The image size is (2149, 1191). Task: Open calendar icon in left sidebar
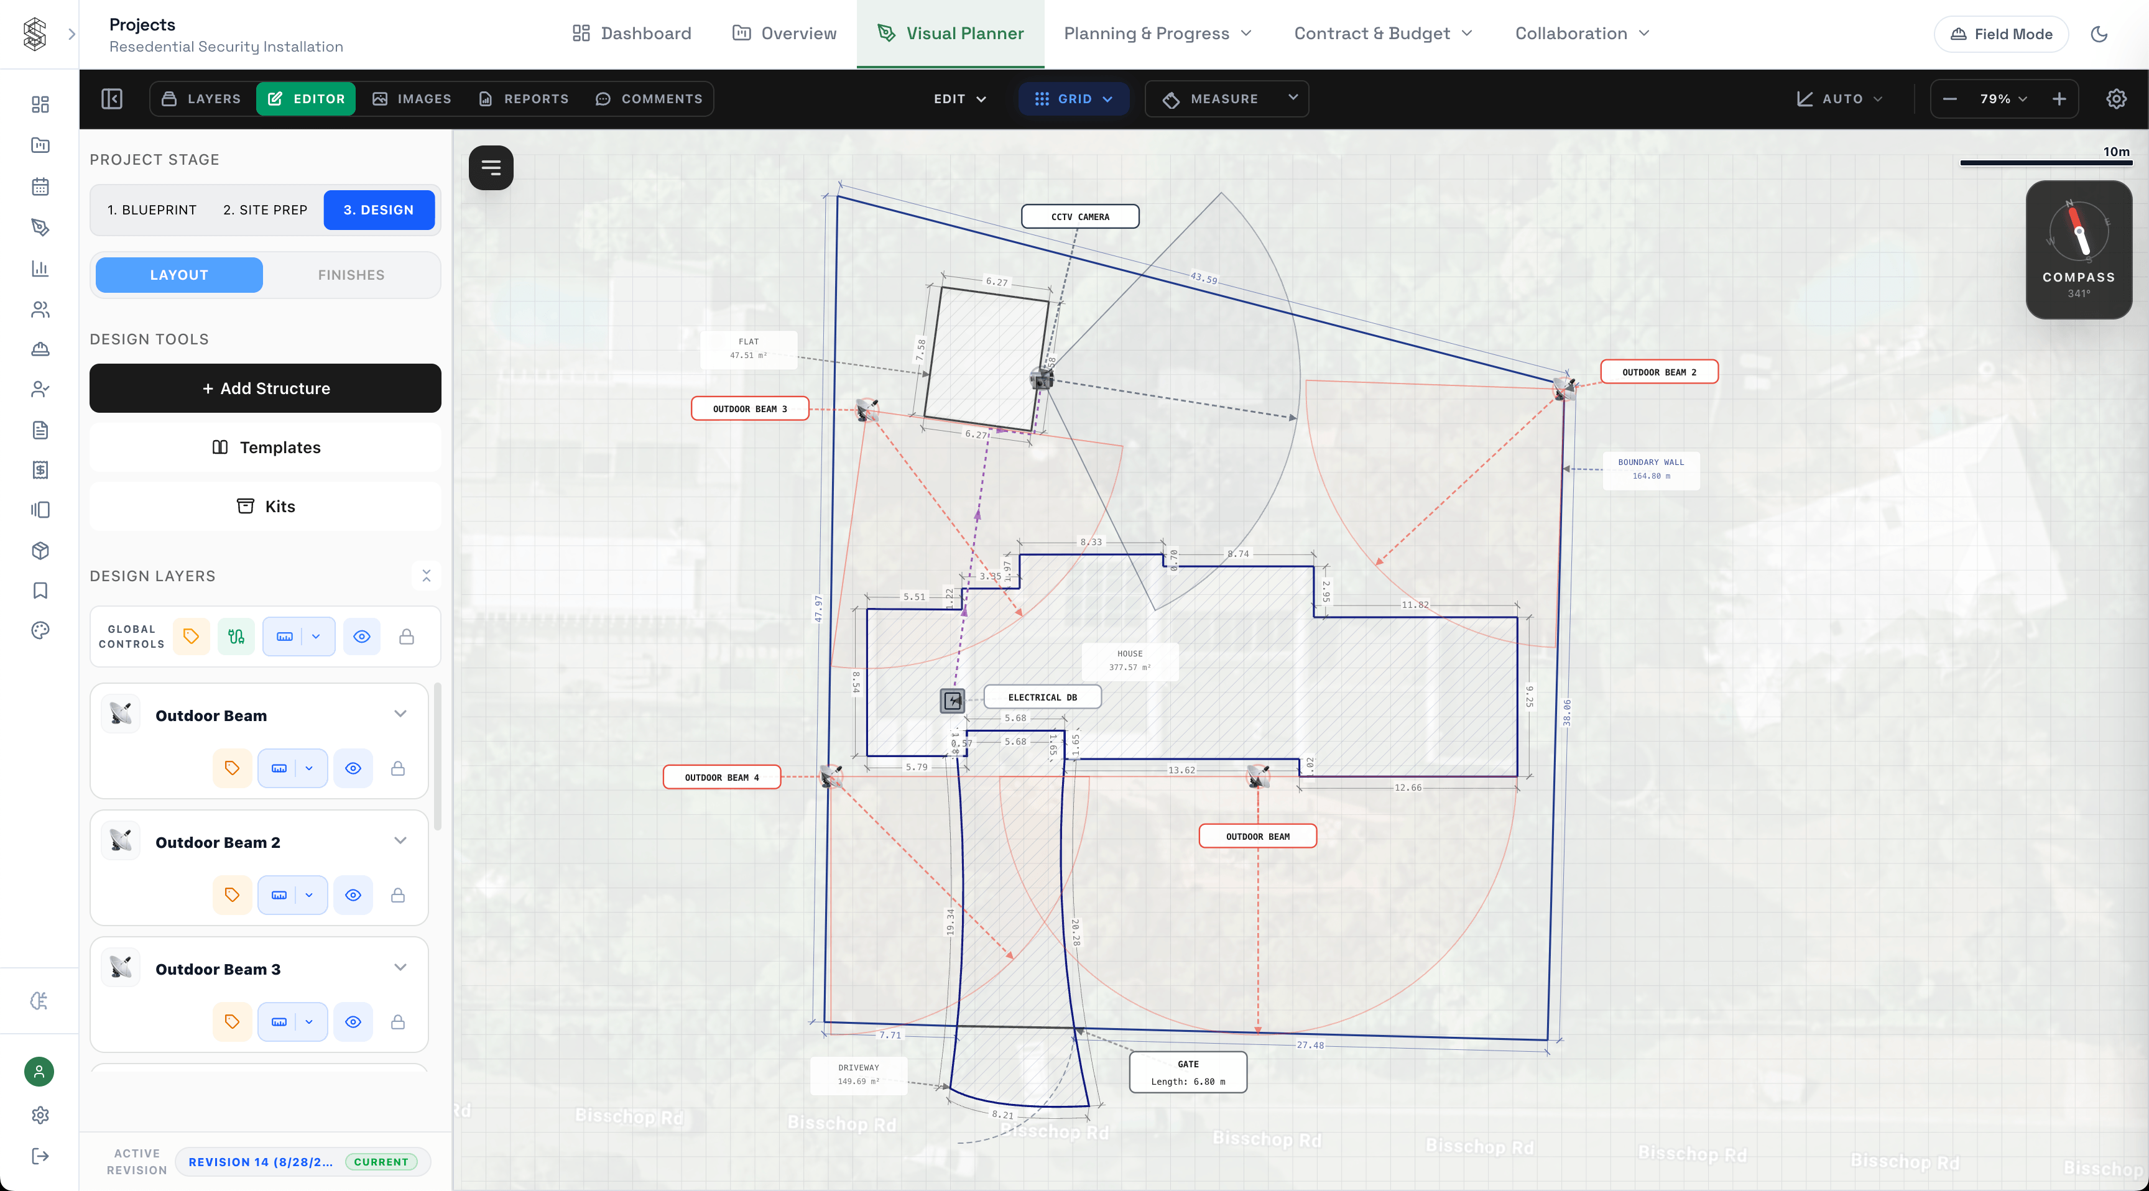40,186
